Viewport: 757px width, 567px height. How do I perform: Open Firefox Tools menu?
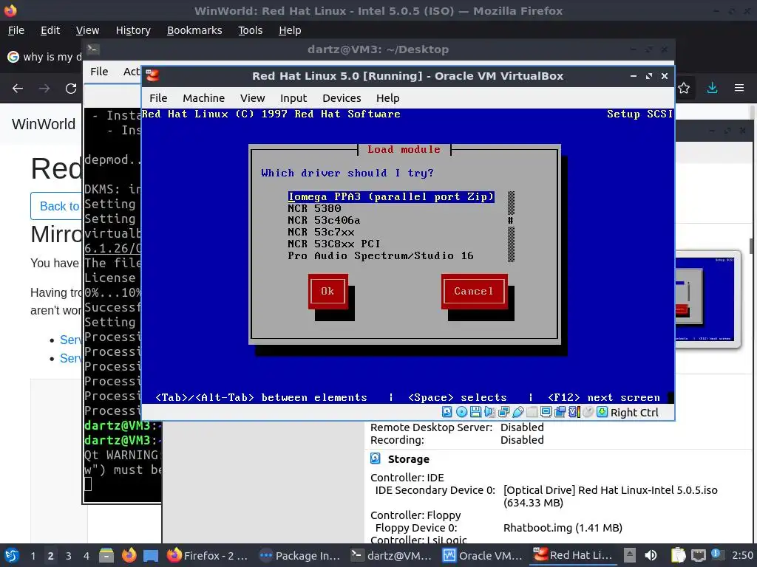coord(250,30)
